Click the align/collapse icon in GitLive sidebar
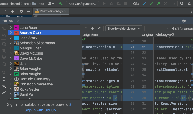 [4, 79]
